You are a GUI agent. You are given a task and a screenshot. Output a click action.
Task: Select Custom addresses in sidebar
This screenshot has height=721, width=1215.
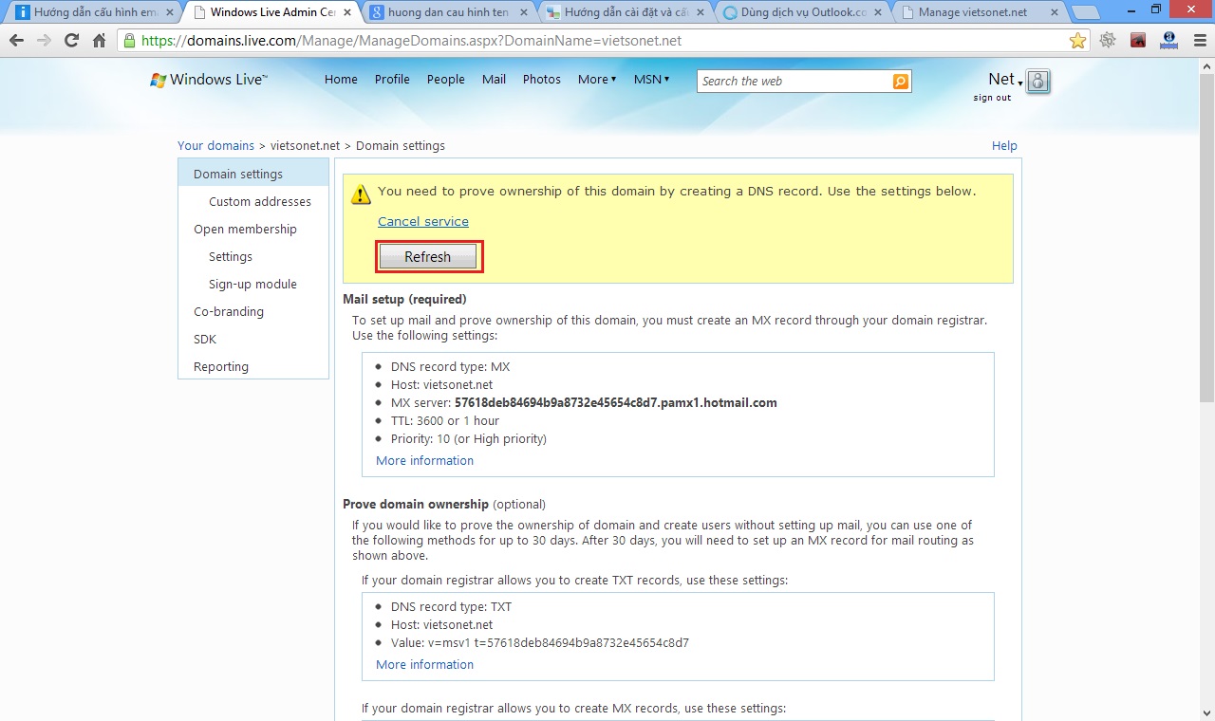click(x=260, y=202)
